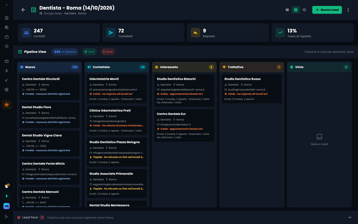This screenshot has width=358, height=224.
Task: Click the Risposte reply arrow icon
Action: point(196,33)
